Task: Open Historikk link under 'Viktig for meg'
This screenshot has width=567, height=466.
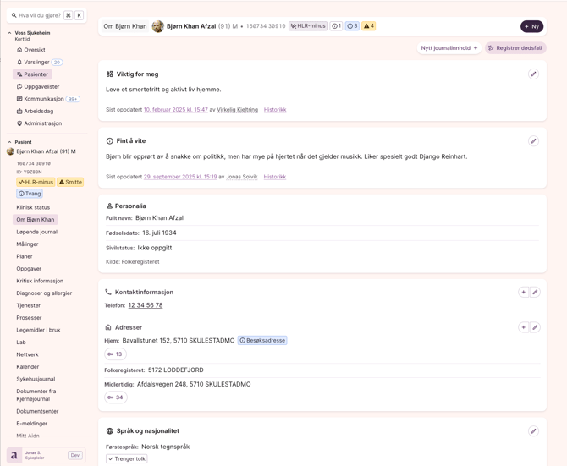Action: coord(274,110)
